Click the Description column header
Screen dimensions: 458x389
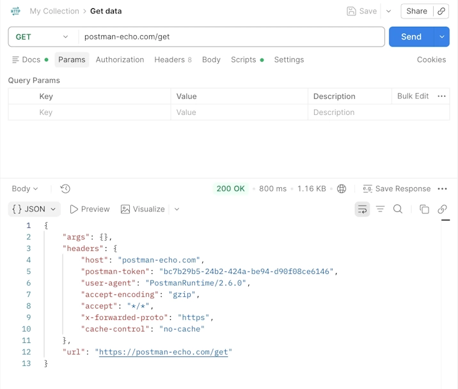click(334, 96)
